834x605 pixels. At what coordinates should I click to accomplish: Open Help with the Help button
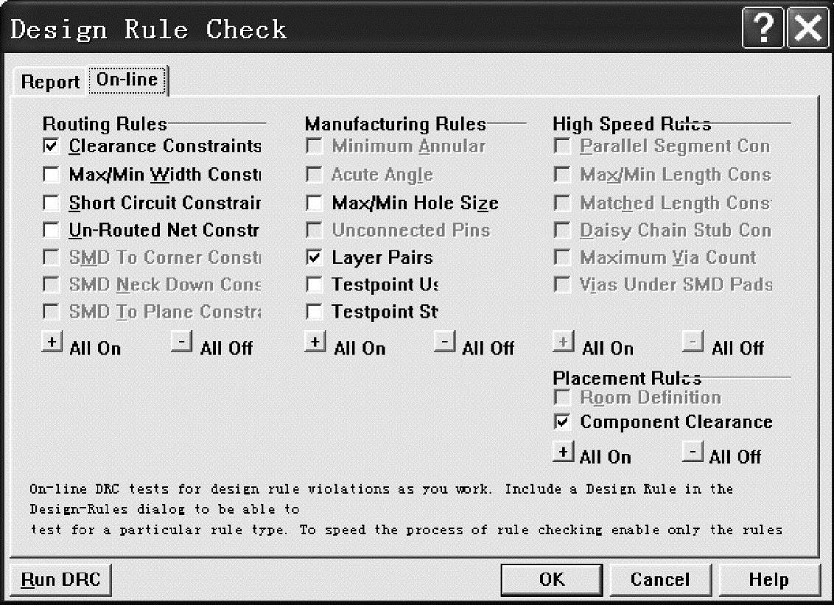point(768,579)
